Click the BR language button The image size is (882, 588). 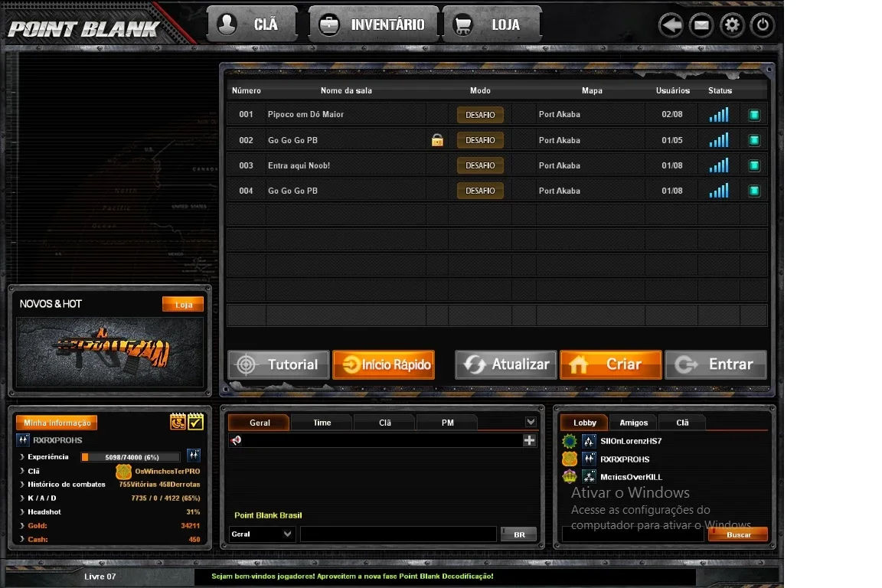[518, 534]
